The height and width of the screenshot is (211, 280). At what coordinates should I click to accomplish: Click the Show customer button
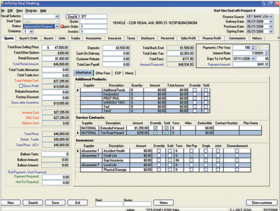[261, 203]
